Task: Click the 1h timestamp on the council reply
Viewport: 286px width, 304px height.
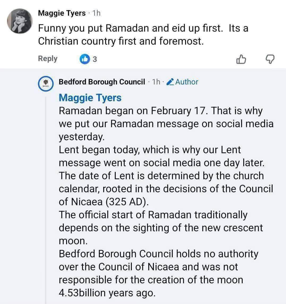Action: click(156, 82)
